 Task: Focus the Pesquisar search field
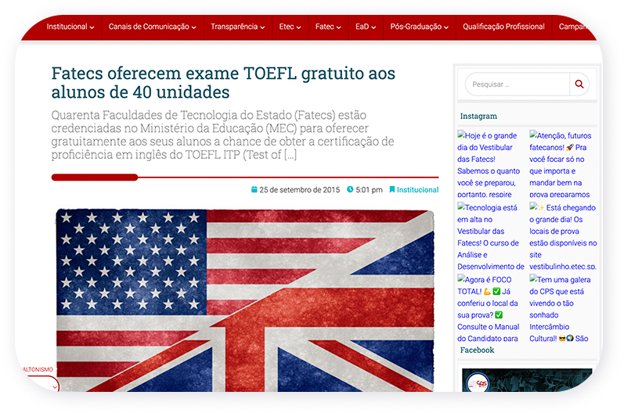pos(518,84)
